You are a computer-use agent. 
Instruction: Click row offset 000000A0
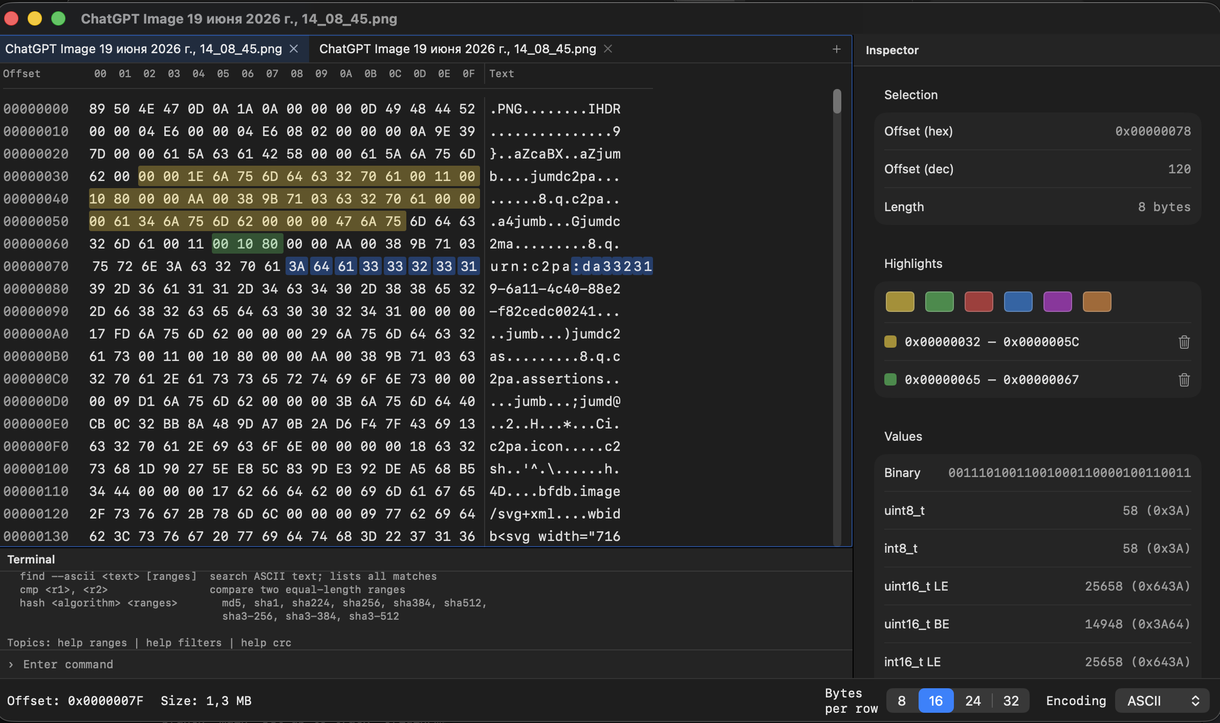pos(36,334)
